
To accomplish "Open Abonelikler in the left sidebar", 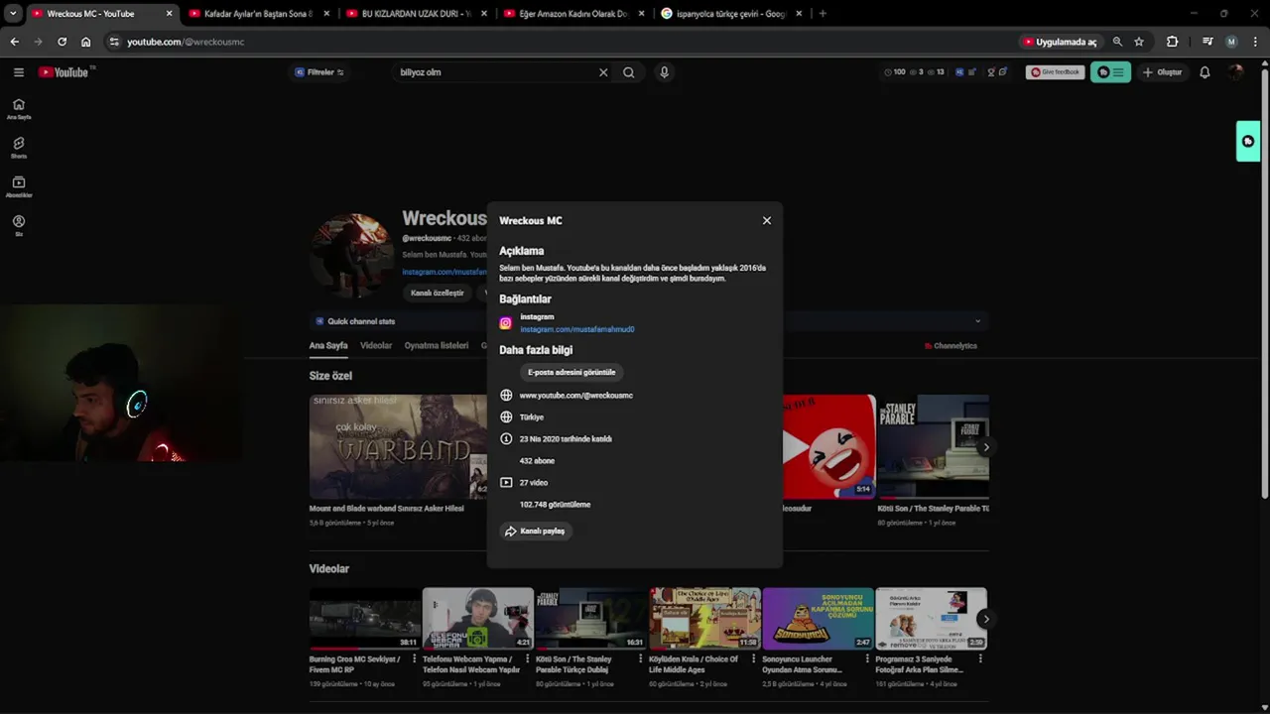I will [x=18, y=186].
